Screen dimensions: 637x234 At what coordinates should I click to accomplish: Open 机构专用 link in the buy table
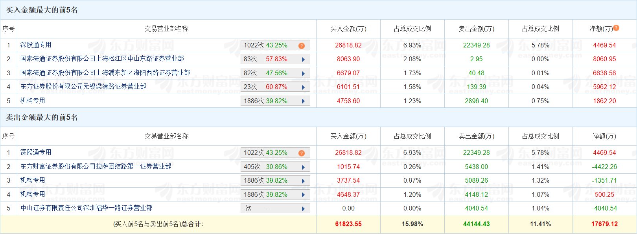[33, 101]
